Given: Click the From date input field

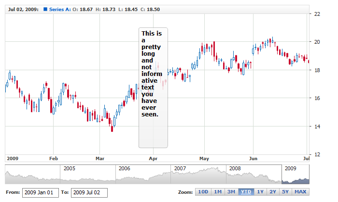Looking at the screenshot, I should pyautogui.click(x=40, y=192).
